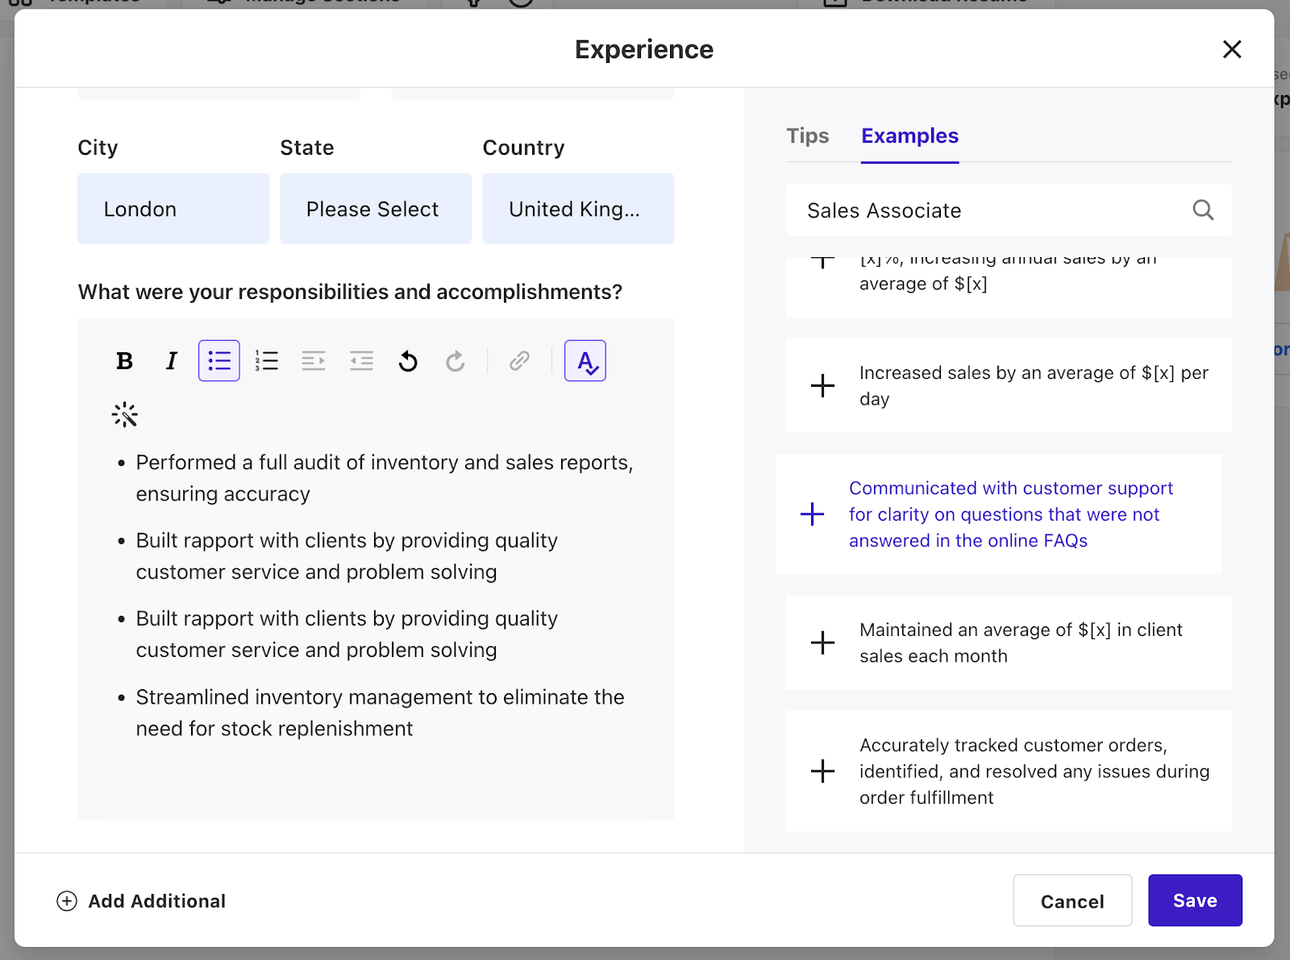1290x960 pixels.
Task: Click the AI magic wand sparkle icon
Action: (125, 415)
